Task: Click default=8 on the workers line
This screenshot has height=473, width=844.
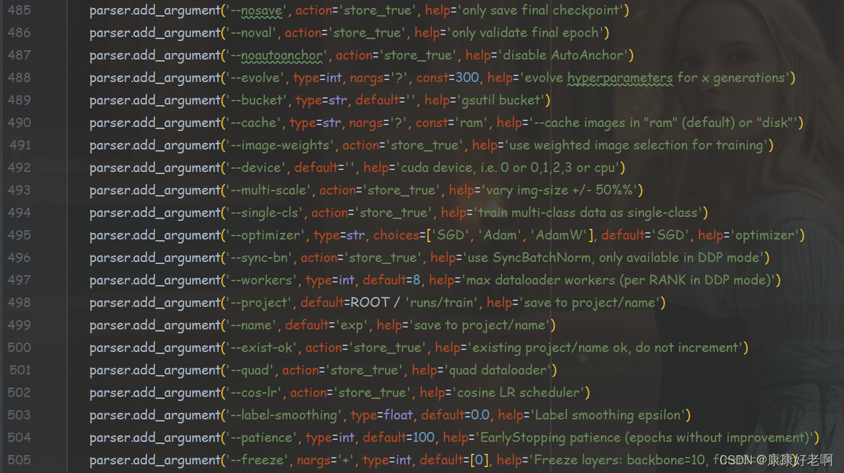Action: click(392, 280)
